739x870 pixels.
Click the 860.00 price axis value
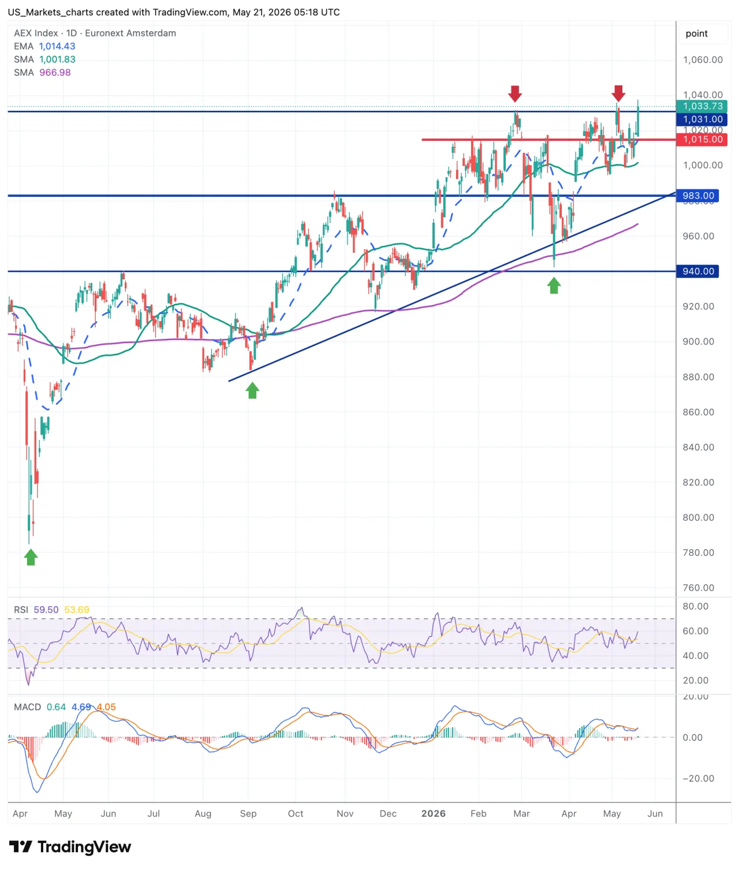point(699,412)
